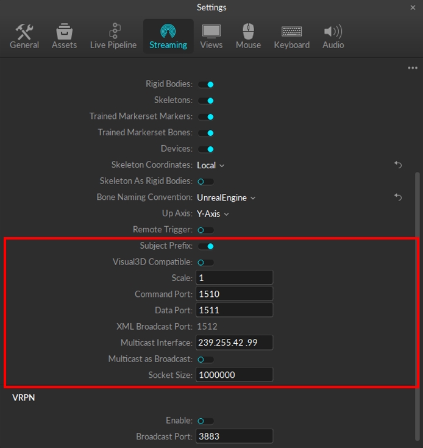Reset Skeleton Coordinates to default
Viewport: 423px width, 448px height.
pyautogui.click(x=398, y=165)
